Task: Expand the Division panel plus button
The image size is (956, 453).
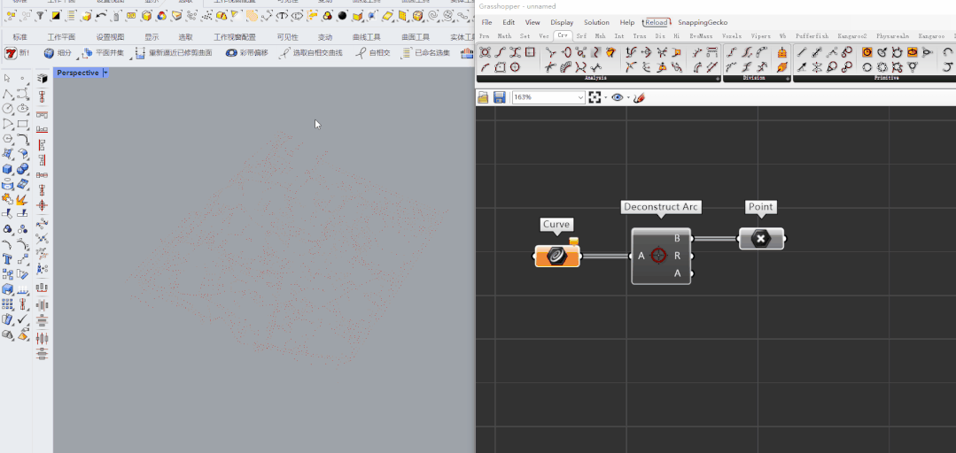Action: click(x=788, y=79)
